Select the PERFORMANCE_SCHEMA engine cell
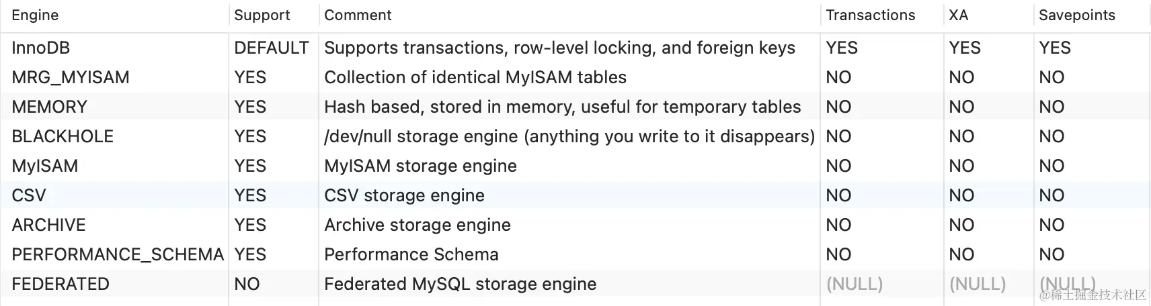 (x=118, y=254)
